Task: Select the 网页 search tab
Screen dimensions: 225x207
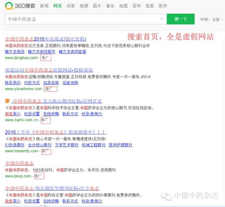Action: point(57,6)
